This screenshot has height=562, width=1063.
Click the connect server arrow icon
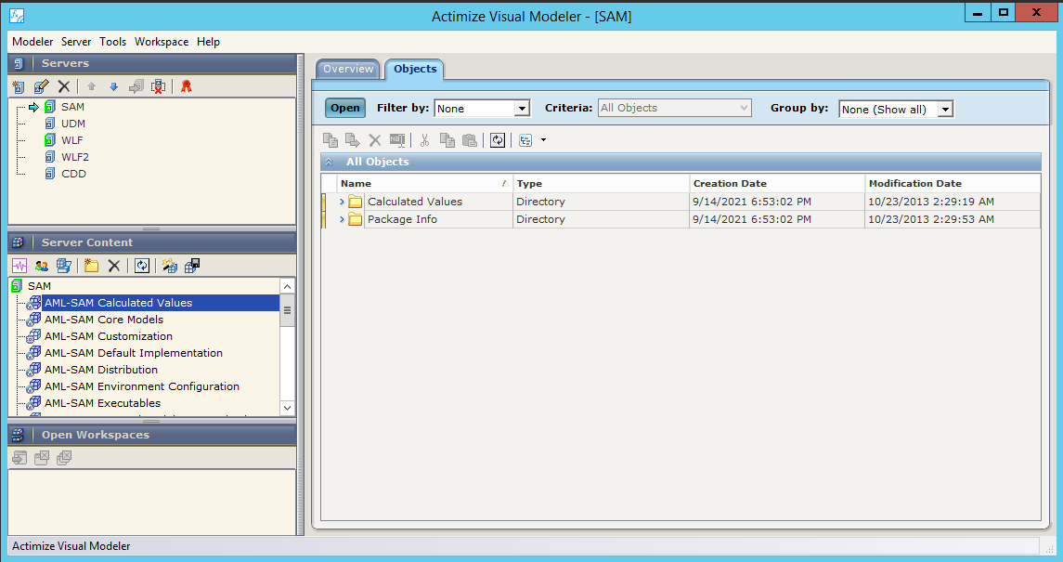(x=136, y=86)
